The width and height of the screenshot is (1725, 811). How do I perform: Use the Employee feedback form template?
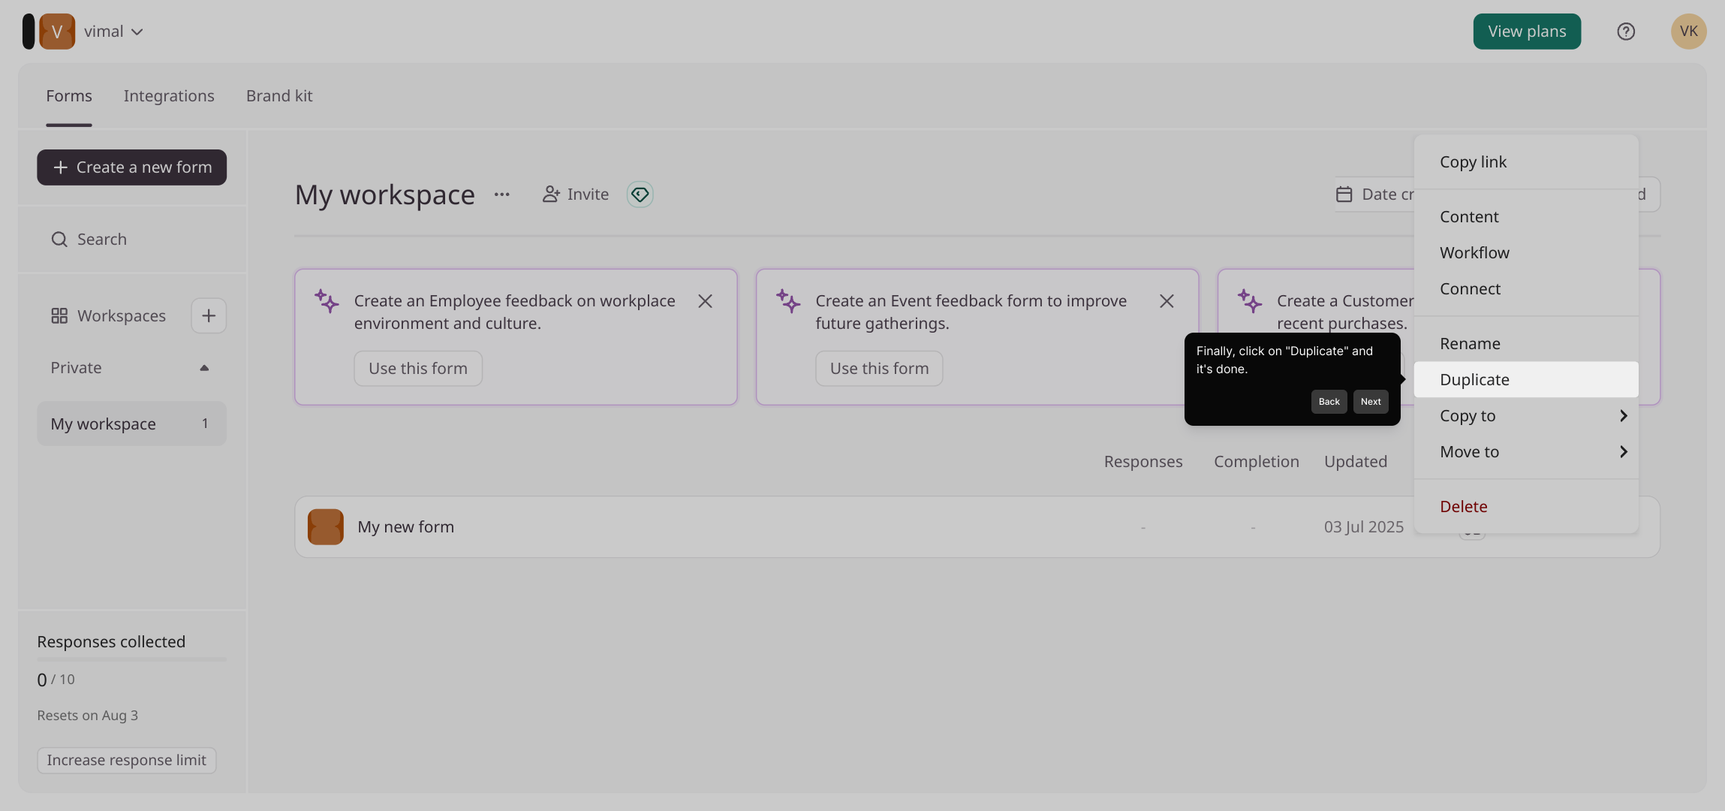pos(418,369)
